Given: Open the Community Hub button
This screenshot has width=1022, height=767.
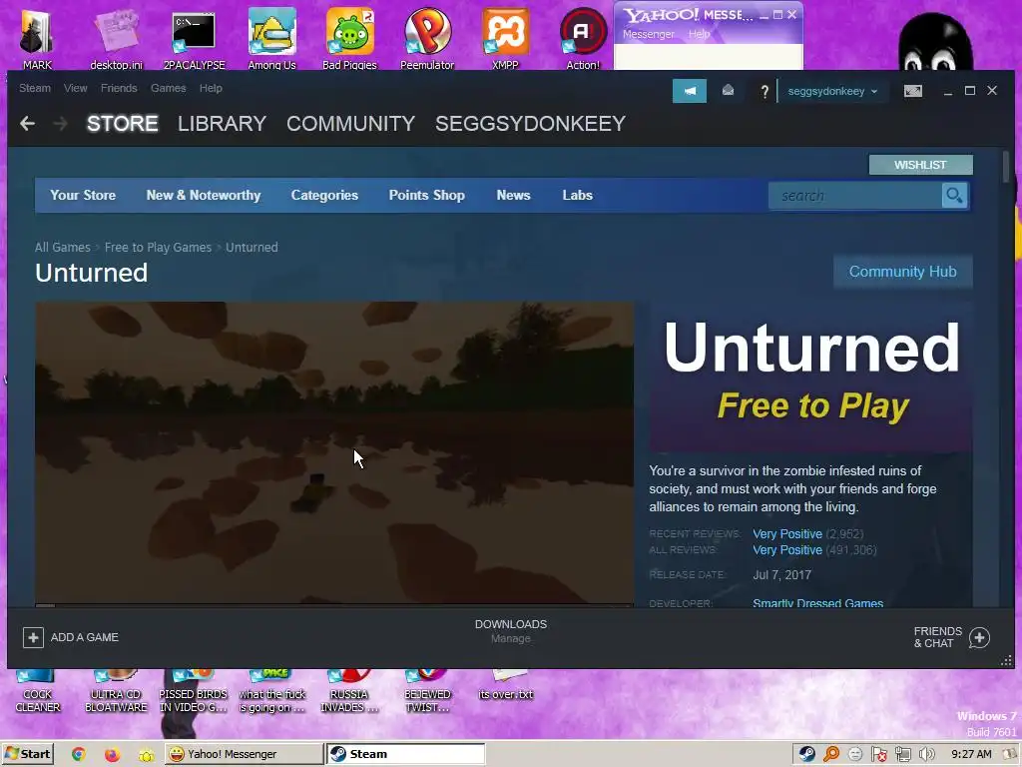Looking at the screenshot, I should point(902,272).
